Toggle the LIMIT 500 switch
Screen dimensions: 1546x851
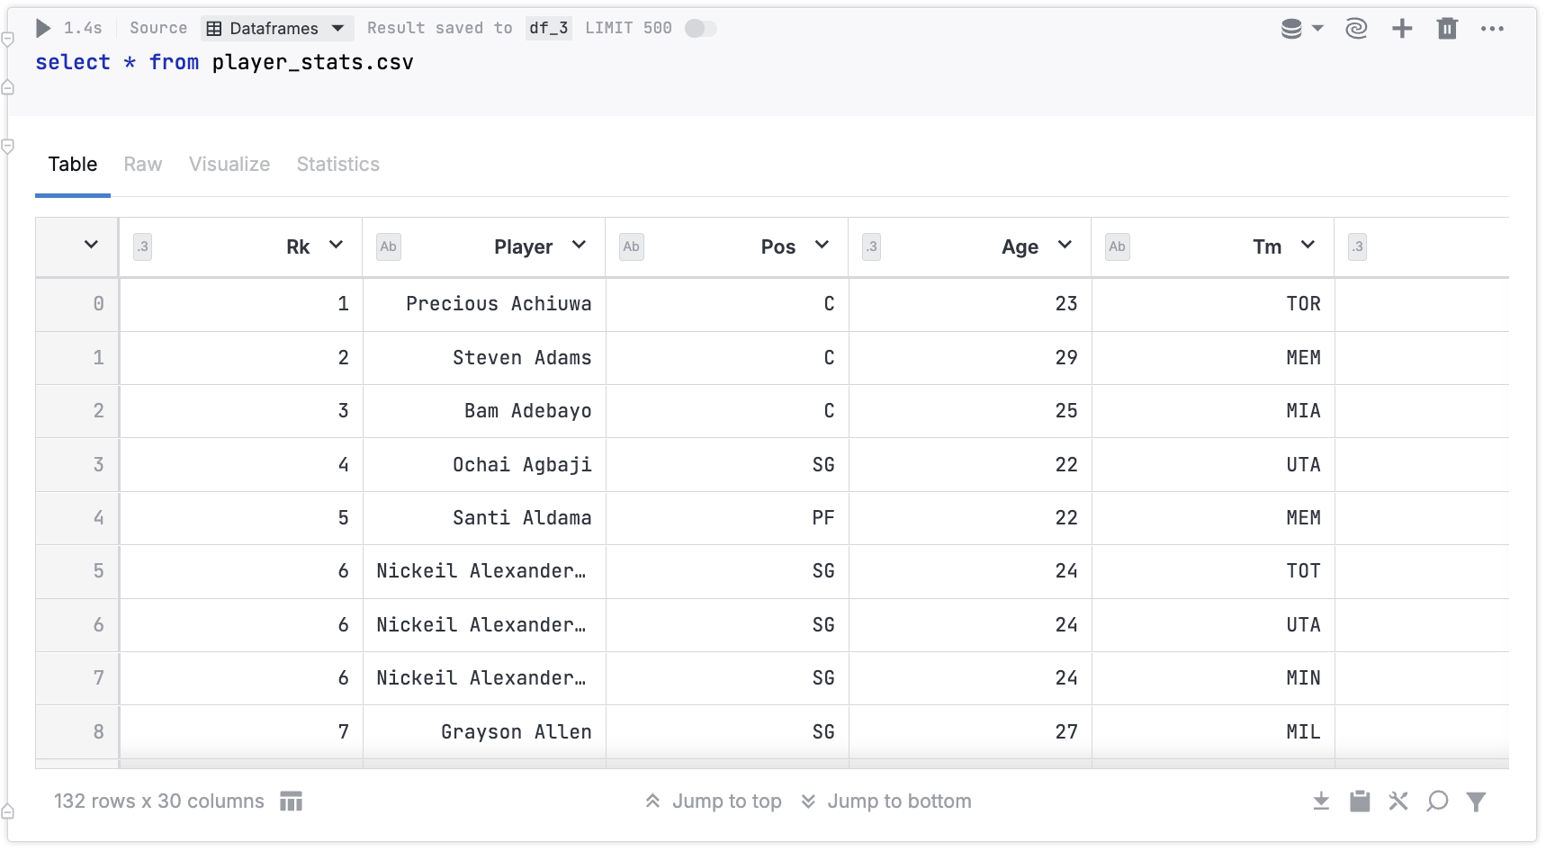pyautogui.click(x=699, y=28)
